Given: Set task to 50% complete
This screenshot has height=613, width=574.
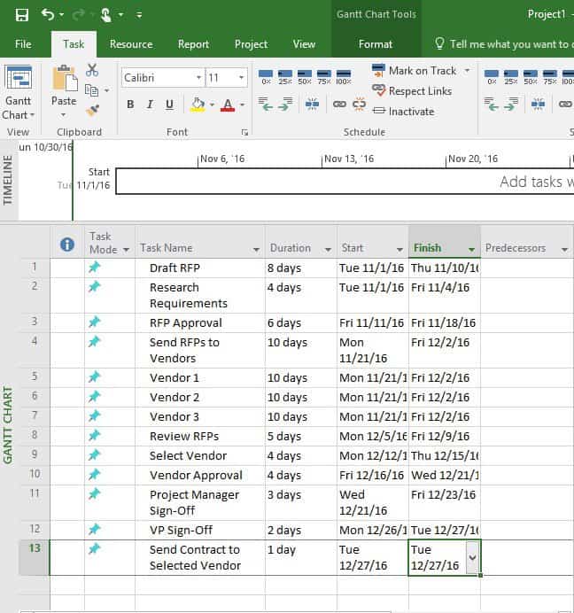Looking at the screenshot, I should coord(304,78).
